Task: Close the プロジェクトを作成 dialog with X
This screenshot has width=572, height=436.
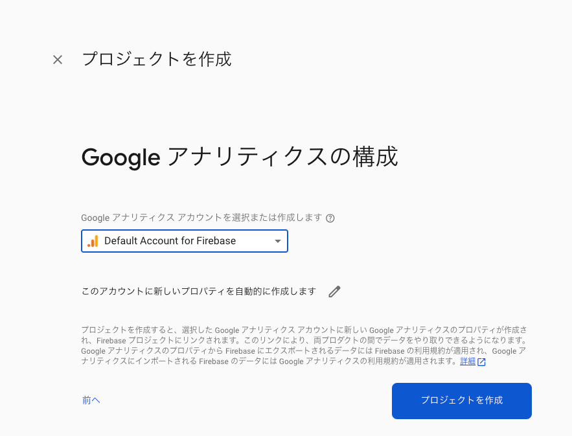Action: [x=58, y=60]
